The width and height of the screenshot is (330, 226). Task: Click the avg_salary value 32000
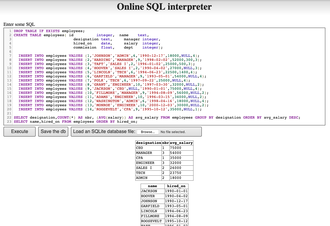click(x=181, y=163)
